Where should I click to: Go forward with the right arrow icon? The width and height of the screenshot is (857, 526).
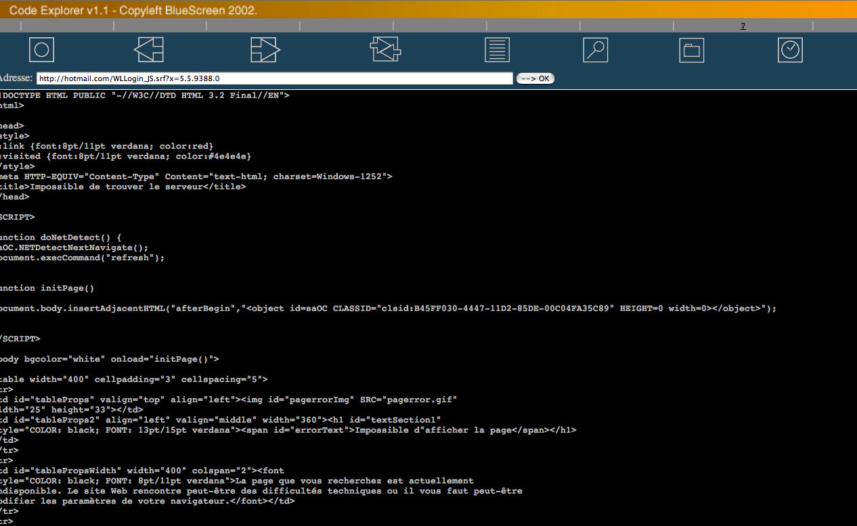(x=265, y=50)
